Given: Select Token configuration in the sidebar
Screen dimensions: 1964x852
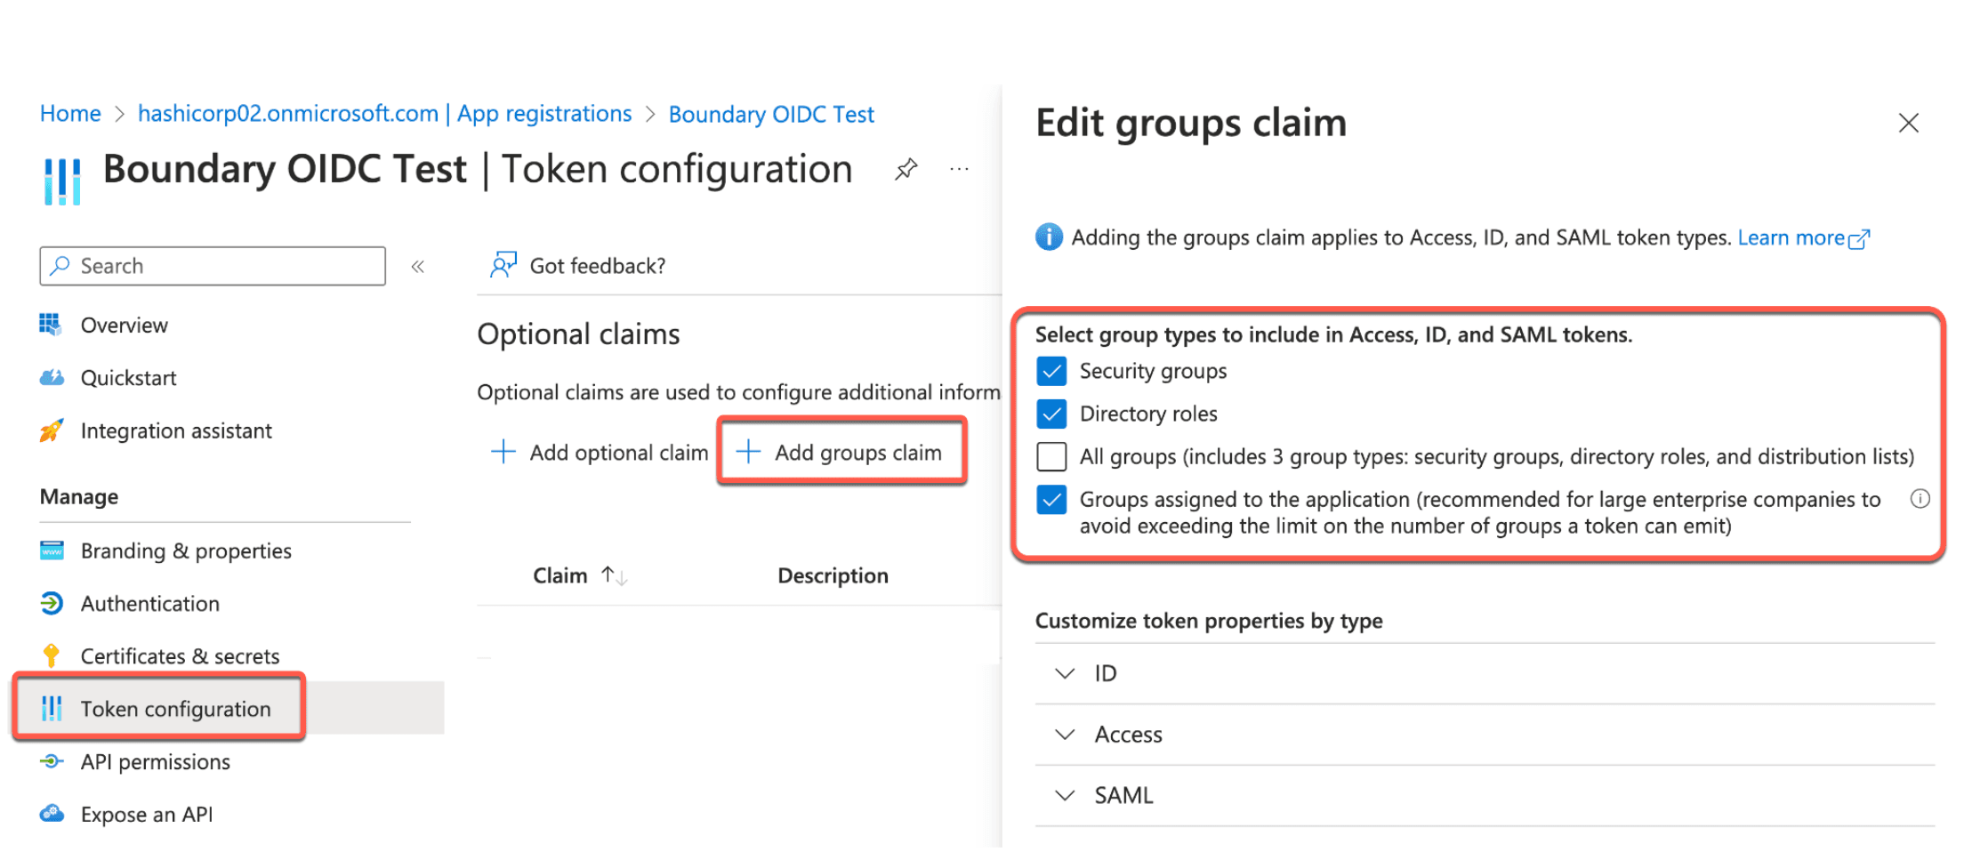Looking at the screenshot, I should point(176,709).
